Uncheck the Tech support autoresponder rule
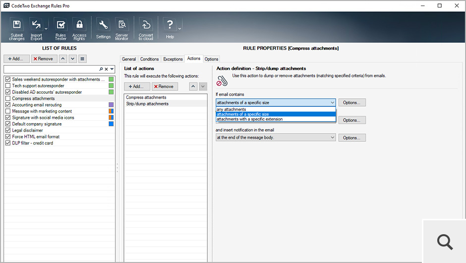Viewport: 466px width, 263px height. coord(7,86)
